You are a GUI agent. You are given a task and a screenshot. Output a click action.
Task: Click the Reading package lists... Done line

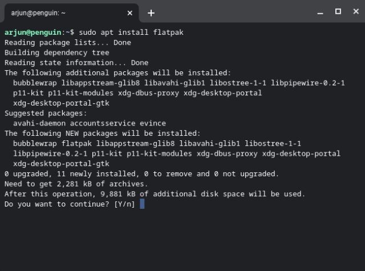click(68, 43)
